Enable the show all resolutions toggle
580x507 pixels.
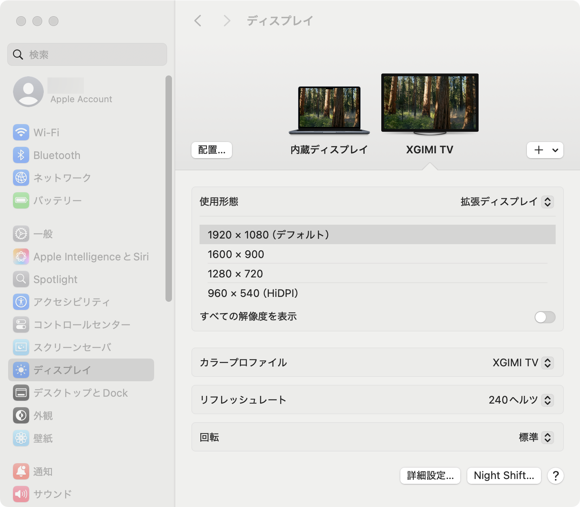545,317
